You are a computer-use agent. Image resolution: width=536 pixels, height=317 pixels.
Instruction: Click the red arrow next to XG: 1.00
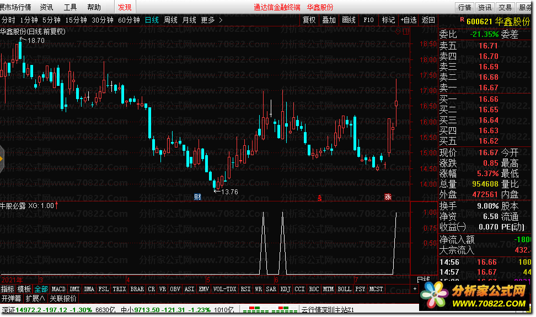coord(56,205)
